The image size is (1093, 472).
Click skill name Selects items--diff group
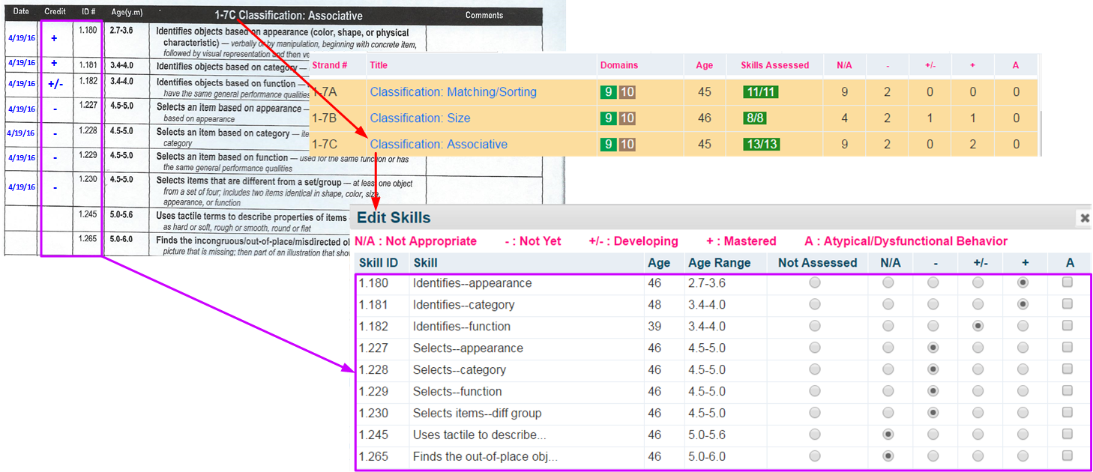coord(477,413)
